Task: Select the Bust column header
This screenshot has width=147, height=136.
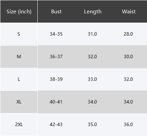Action: (x=56, y=12)
